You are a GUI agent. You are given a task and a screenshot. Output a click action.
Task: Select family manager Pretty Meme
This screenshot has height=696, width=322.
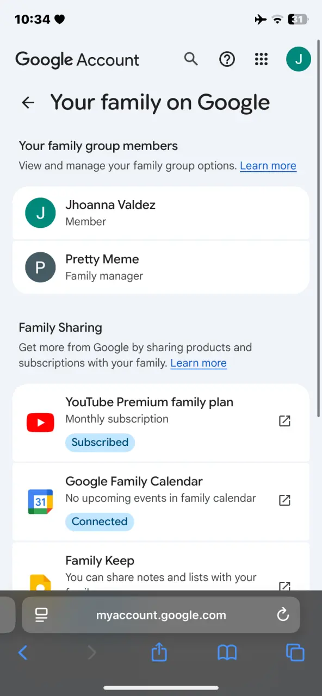(161, 268)
